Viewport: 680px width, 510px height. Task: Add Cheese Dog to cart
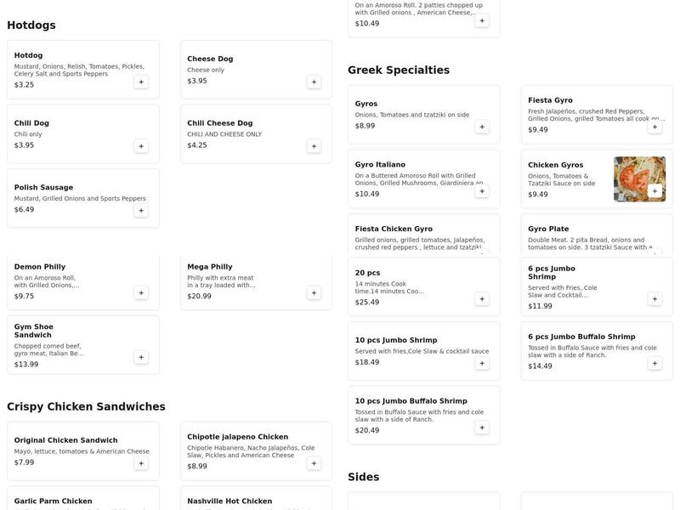(x=314, y=82)
